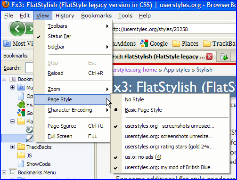Viewport: 237px width, 180px height.
Task: Open the Bookmarks menu
Action: (x=96, y=16)
